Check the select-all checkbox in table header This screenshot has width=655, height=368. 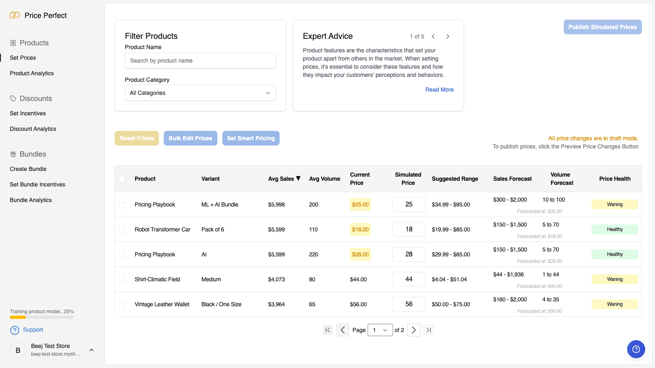(x=122, y=179)
